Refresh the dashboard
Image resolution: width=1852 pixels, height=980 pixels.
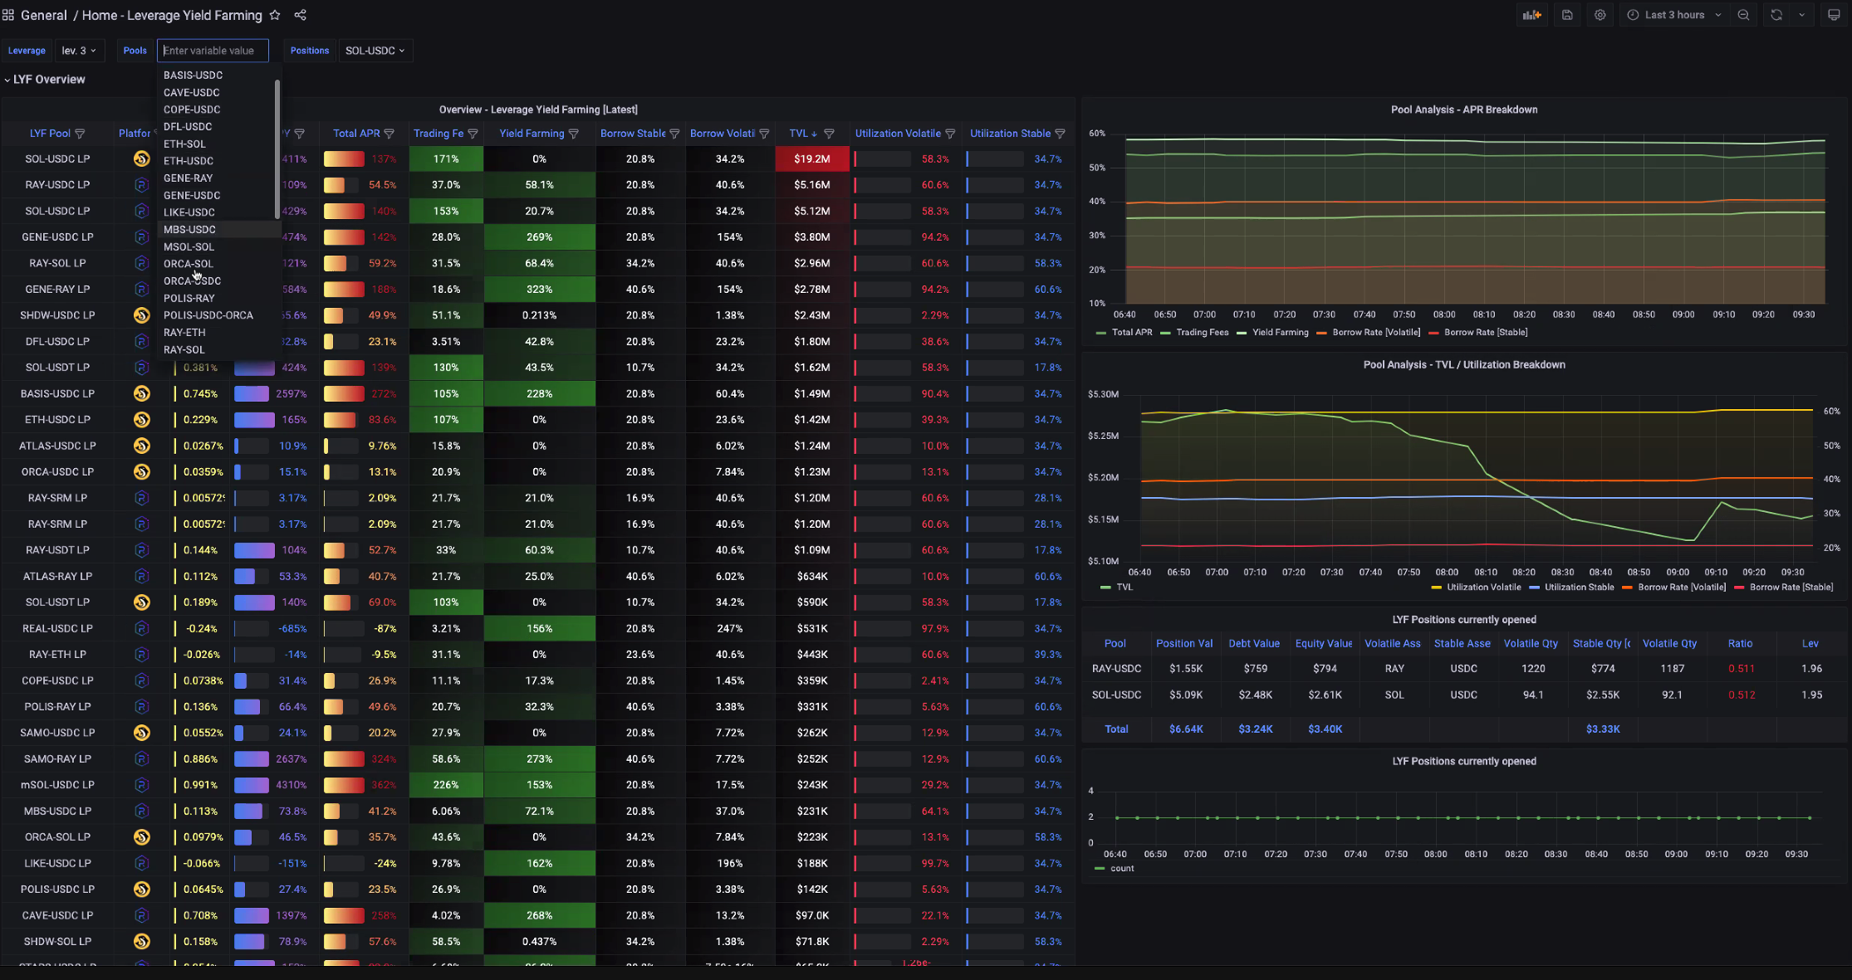point(1776,15)
